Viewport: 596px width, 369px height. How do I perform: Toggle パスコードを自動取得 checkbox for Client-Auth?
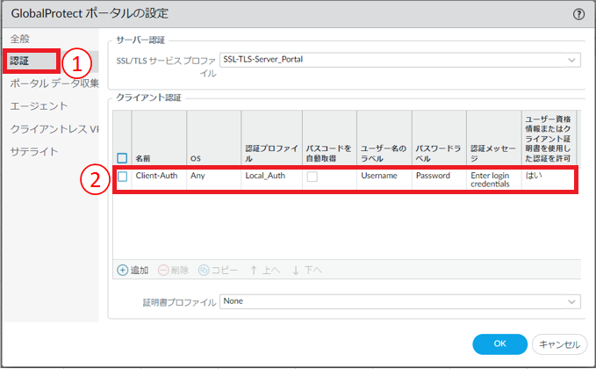[x=312, y=177]
